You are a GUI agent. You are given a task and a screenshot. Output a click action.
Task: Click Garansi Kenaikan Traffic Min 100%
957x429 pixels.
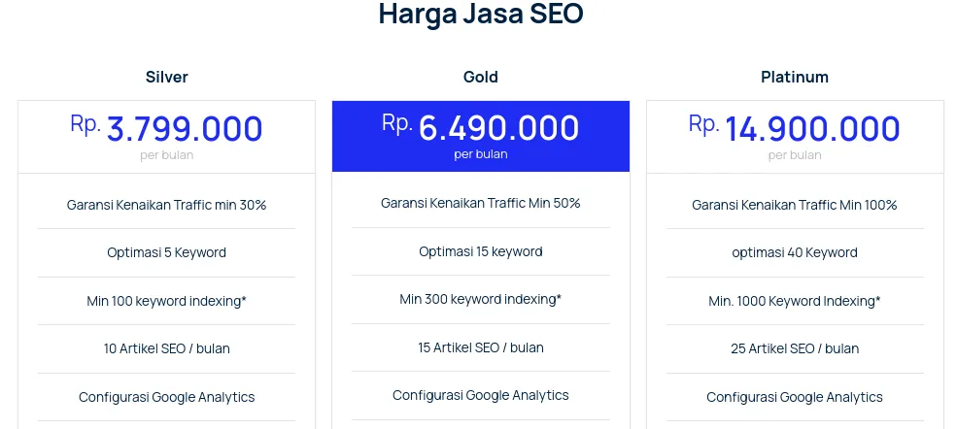click(794, 205)
